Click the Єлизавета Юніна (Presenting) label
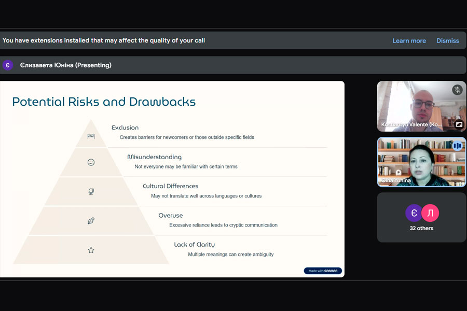This screenshot has height=311, width=467. 65,65
